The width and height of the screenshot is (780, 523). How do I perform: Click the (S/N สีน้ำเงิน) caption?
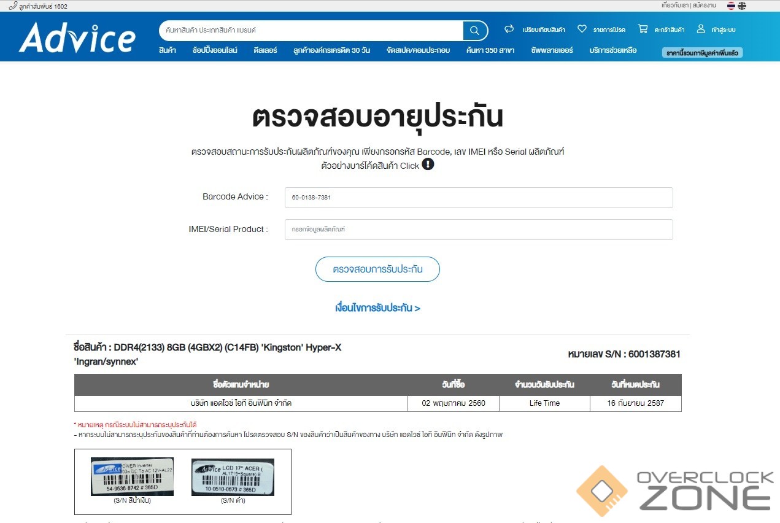click(x=132, y=501)
